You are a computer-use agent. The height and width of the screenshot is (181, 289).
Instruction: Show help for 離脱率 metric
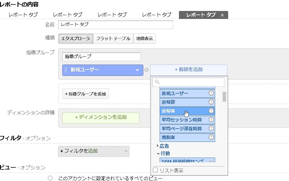211,137
